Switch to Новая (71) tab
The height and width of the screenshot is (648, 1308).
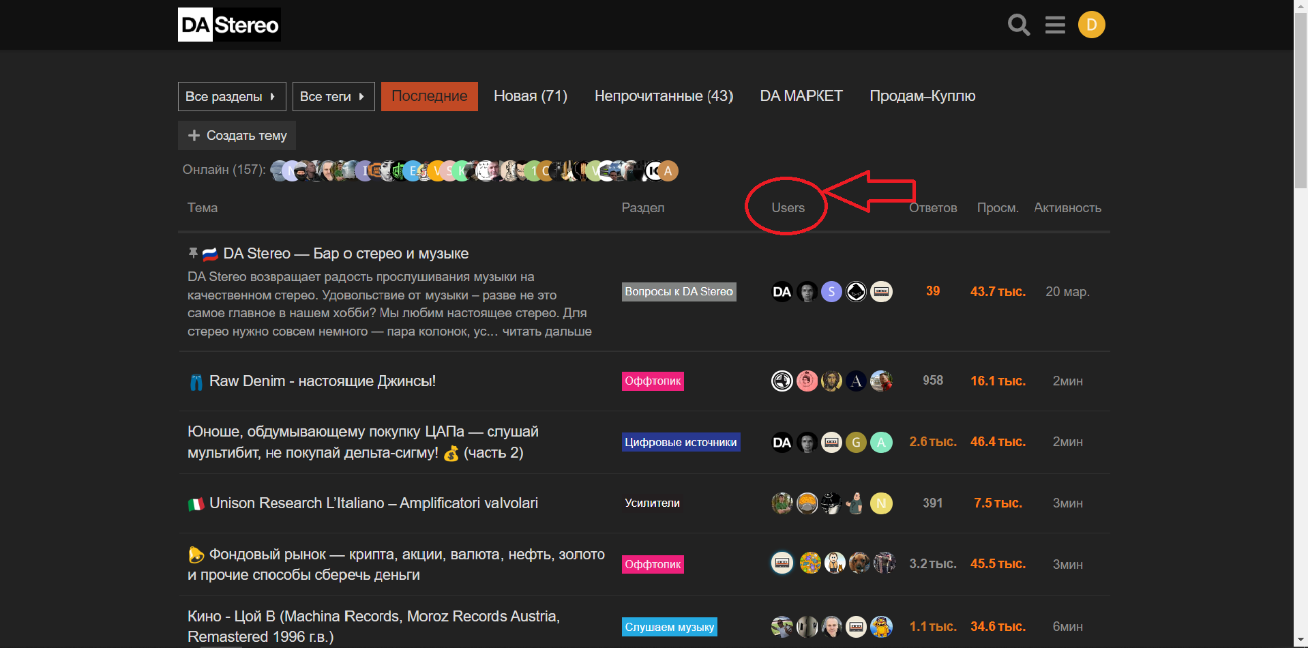coord(530,96)
